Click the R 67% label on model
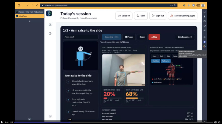 (178, 66)
